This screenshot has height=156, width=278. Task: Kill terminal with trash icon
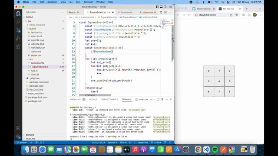(162, 99)
